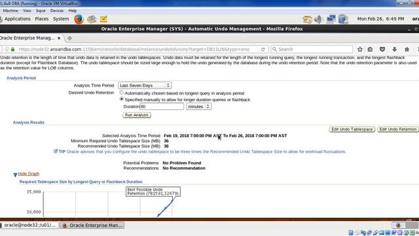419x236 pixels.
Task: Click the green keyboard capture status icon
Action: [412, 233]
